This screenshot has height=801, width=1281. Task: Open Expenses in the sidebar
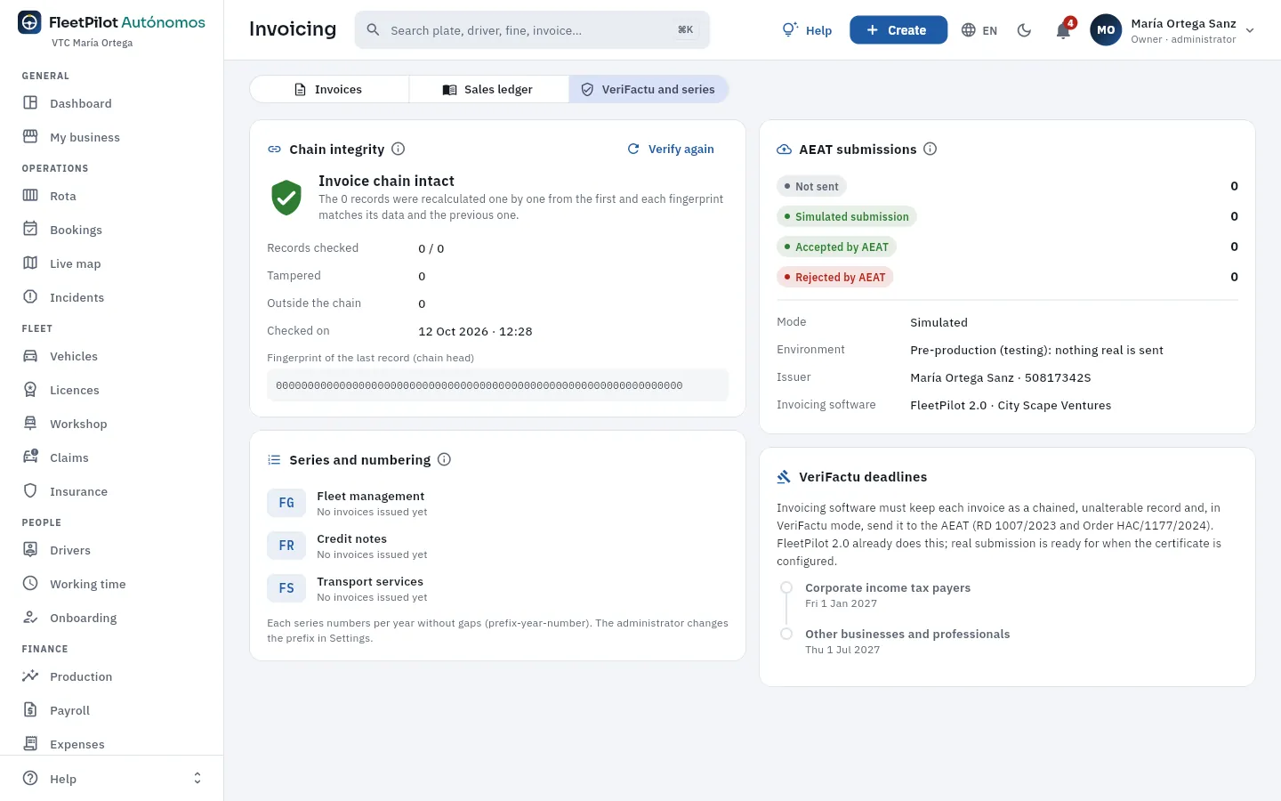tap(111, 744)
